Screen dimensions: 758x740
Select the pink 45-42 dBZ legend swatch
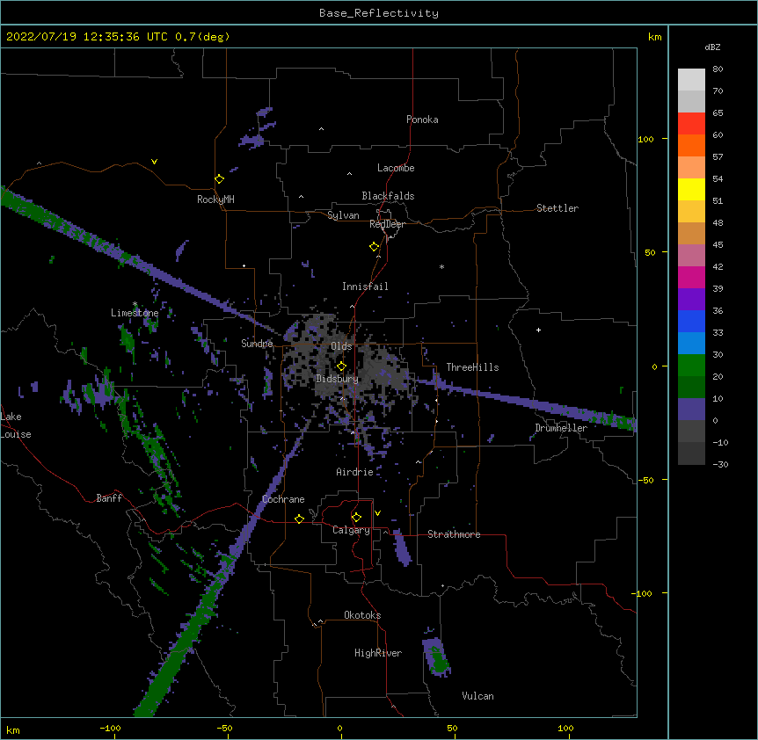tap(691, 256)
